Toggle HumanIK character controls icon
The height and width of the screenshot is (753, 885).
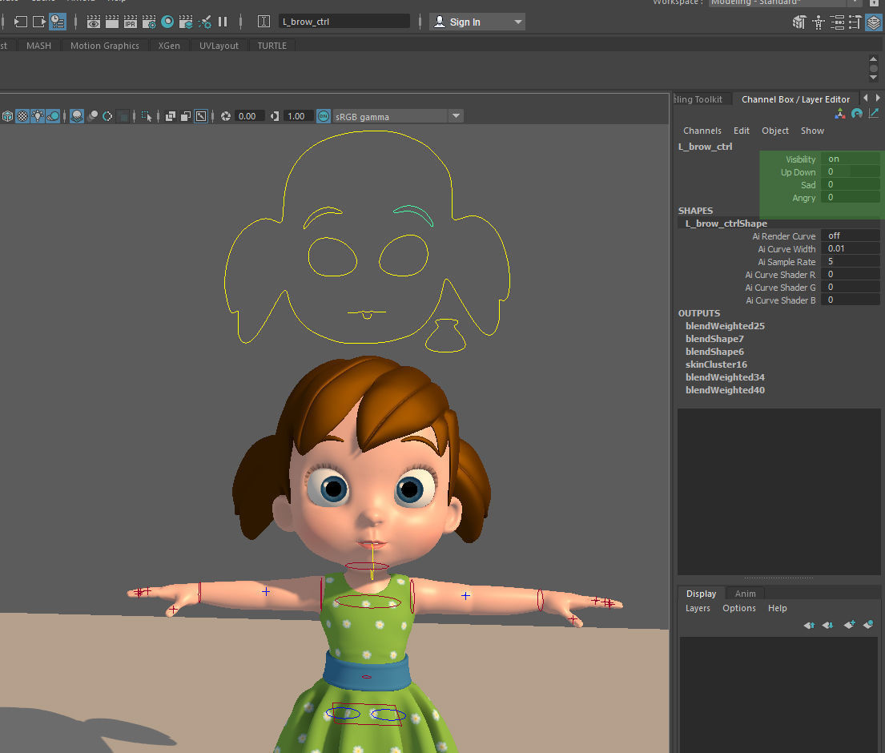click(818, 22)
